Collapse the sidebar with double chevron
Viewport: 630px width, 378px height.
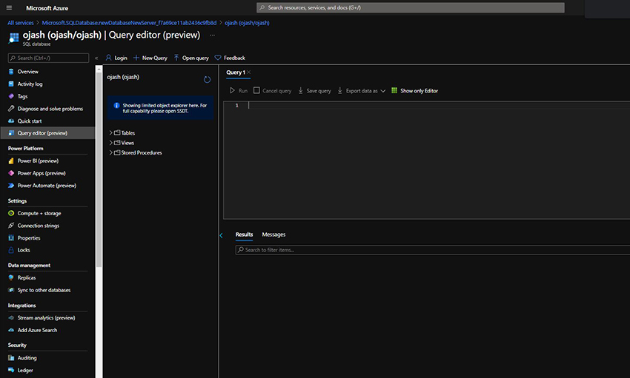point(96,58)
